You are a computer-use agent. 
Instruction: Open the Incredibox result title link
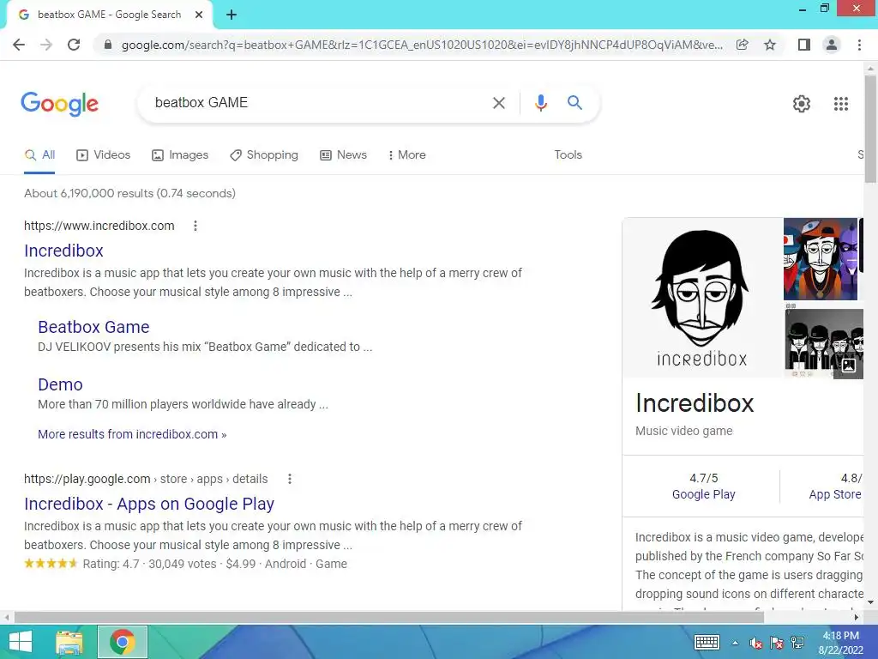click(x=63, y=251)
